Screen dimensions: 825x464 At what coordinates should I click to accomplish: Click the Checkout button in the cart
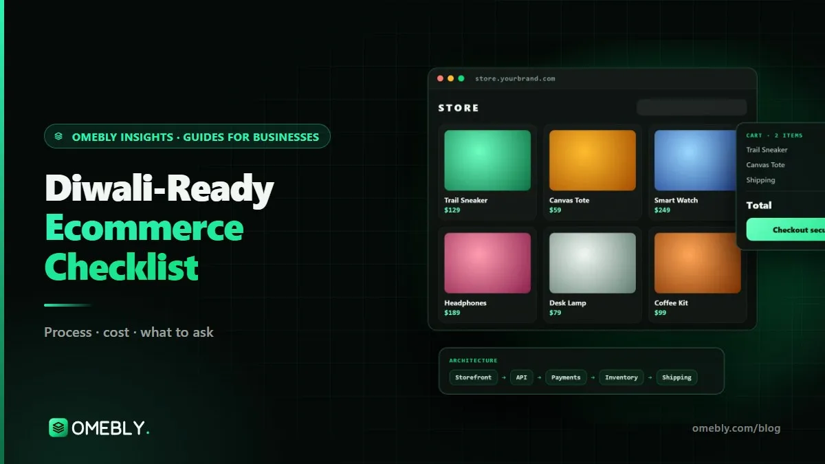pyautogui.click(x=786, y=230)
